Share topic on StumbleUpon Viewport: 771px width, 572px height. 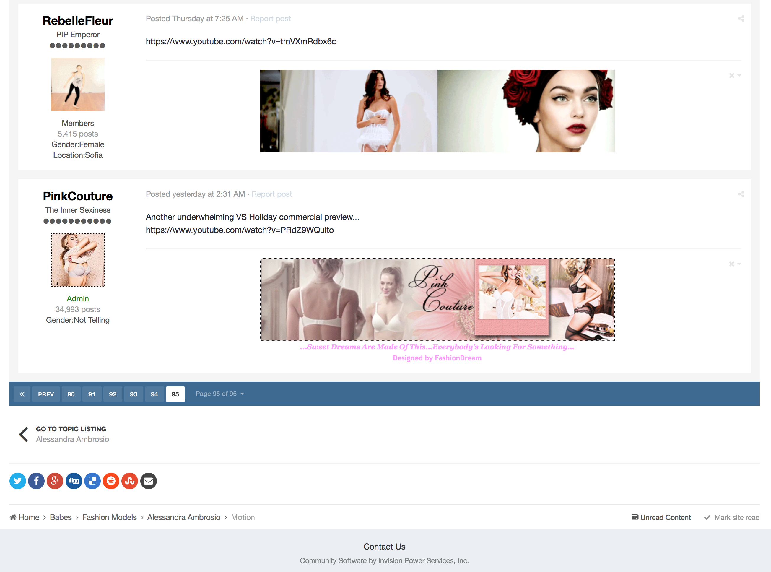coord(130,481)
